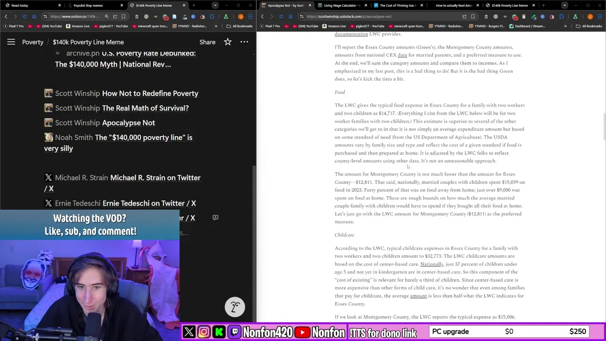Image resolution: width=606 pixels, height=341 pixels.
Task: Open the left browser's hamburger menu
Action: click(x=250, y=16)
